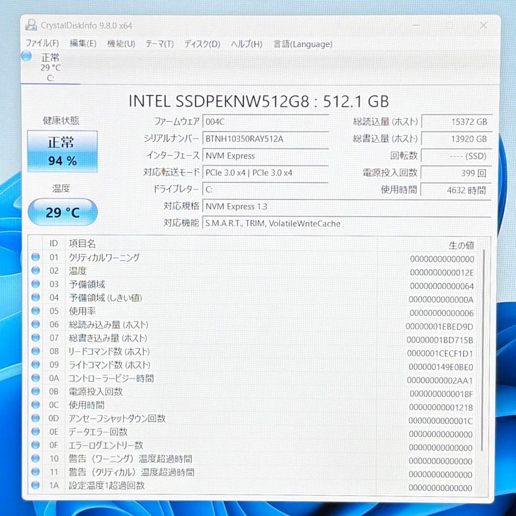
Task: Click raw value 000000000012E
Action: tap(441, 272)
